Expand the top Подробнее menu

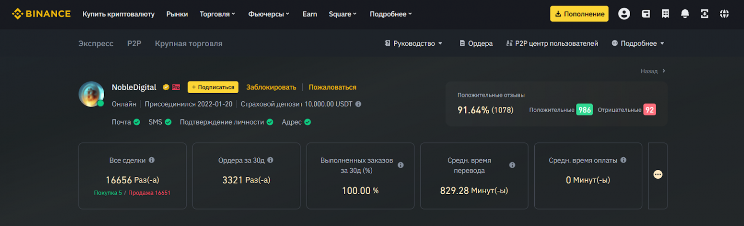coord(391,14)
